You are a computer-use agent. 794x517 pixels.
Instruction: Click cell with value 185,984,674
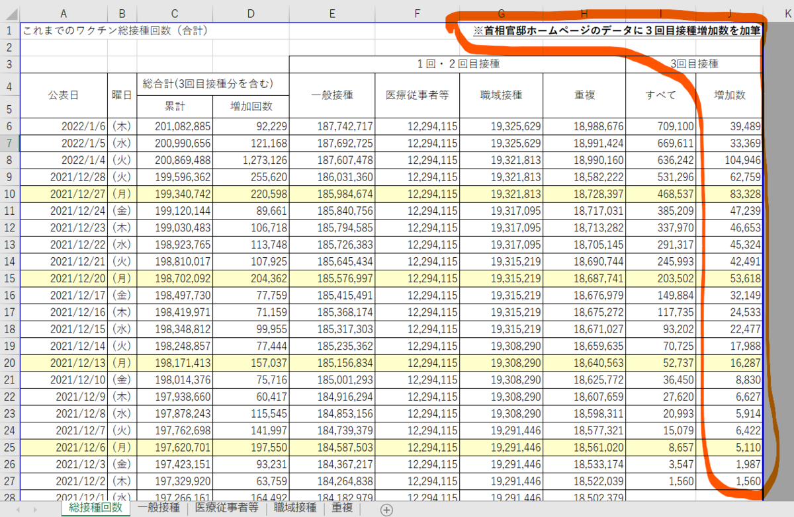[x=331, y=194]
